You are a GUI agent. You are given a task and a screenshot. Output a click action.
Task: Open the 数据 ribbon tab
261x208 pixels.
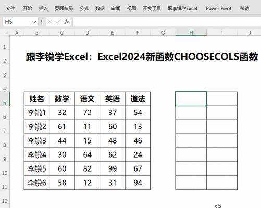point(100,8)
